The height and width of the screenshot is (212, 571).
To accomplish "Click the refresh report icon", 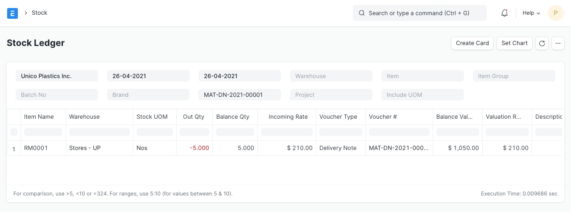I will (x=542, y=43).
